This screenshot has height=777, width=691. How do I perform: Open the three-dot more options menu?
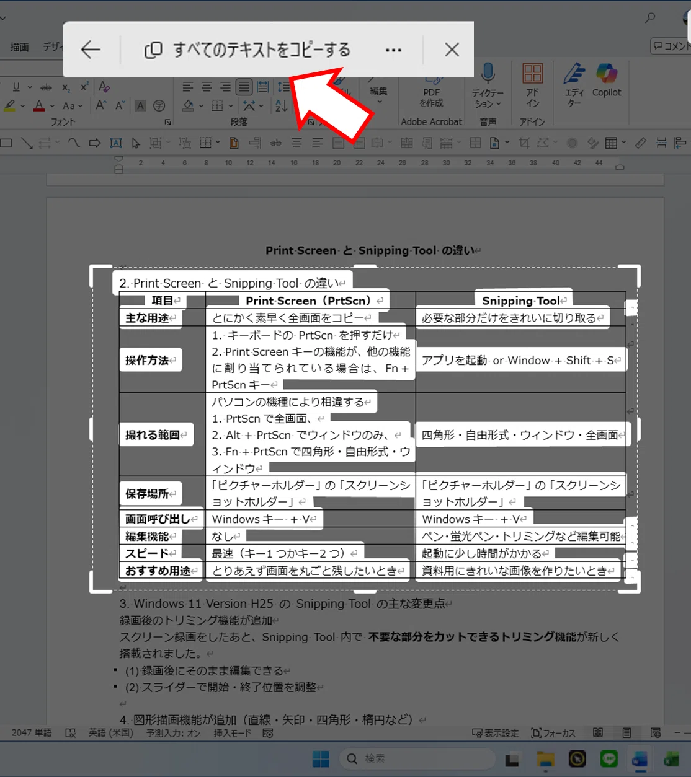[393, 50]
